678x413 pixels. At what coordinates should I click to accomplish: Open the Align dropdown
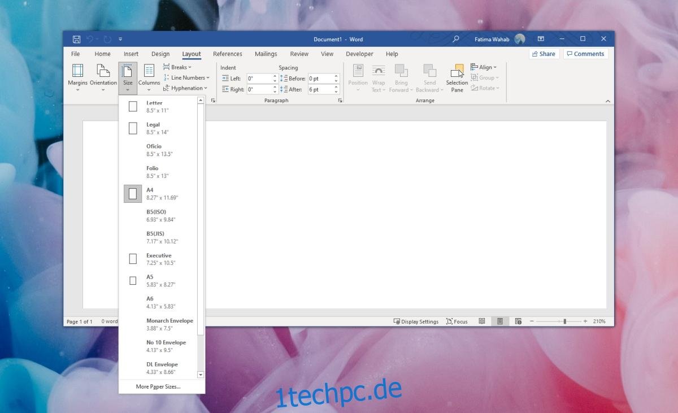484,67
